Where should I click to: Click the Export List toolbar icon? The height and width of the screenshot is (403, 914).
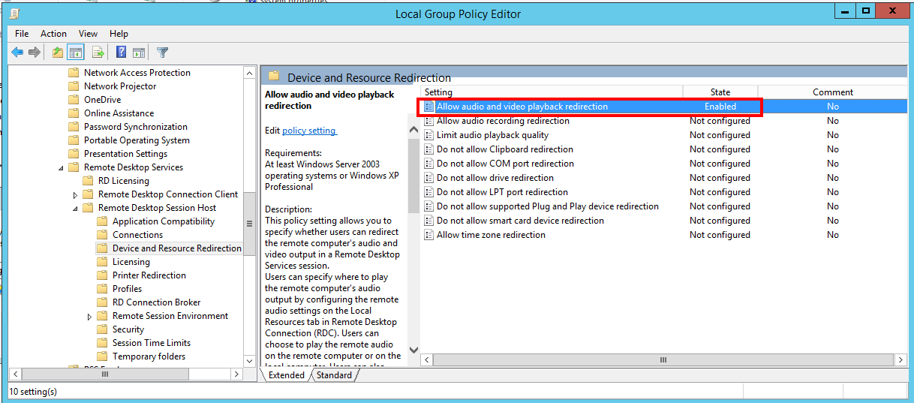coord(98,53)
